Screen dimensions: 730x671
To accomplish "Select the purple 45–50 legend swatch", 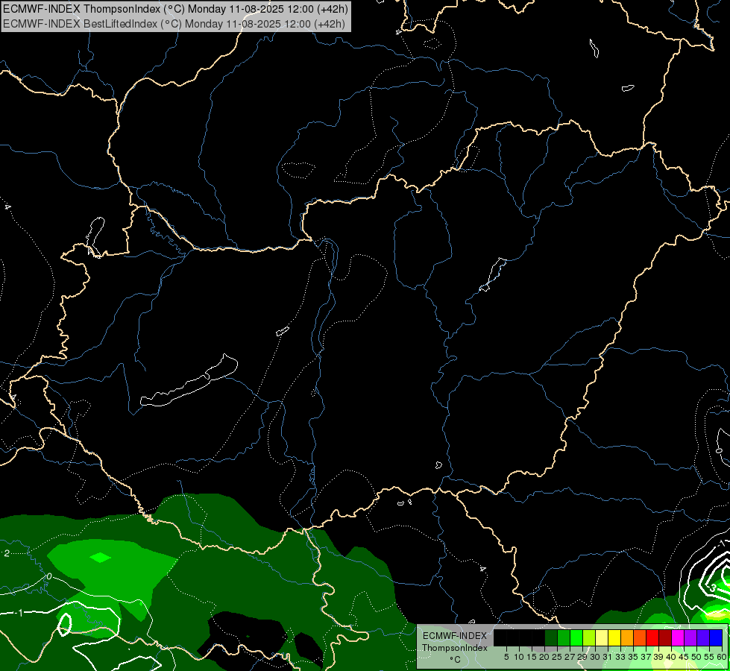I will click(x=691, y=637).
